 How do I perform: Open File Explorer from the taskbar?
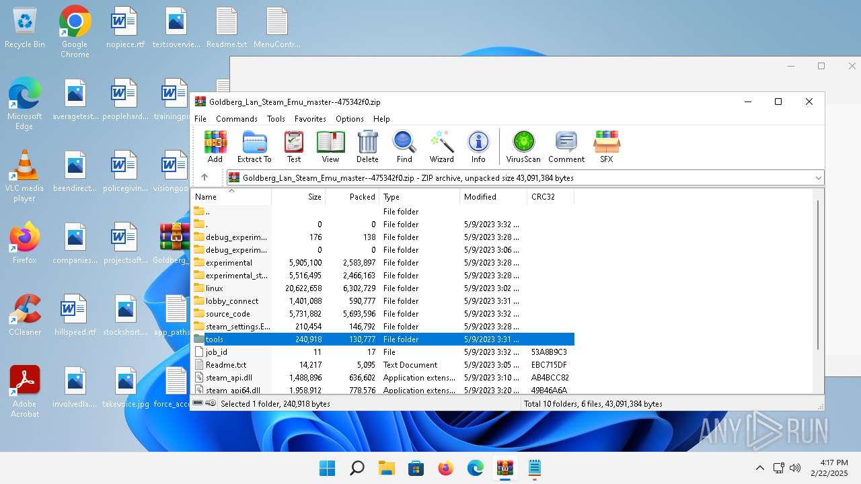(387, 468)
